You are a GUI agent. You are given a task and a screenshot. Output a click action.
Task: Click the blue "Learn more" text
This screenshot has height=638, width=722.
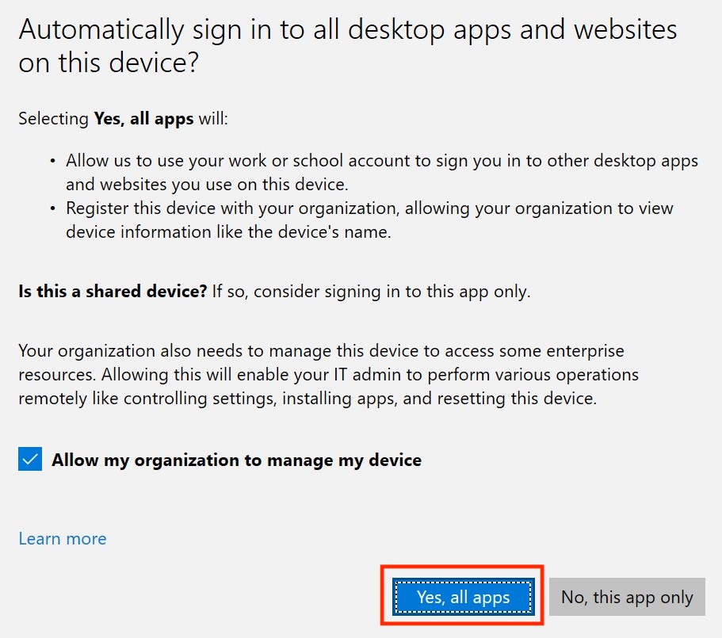tap(62, 538)
